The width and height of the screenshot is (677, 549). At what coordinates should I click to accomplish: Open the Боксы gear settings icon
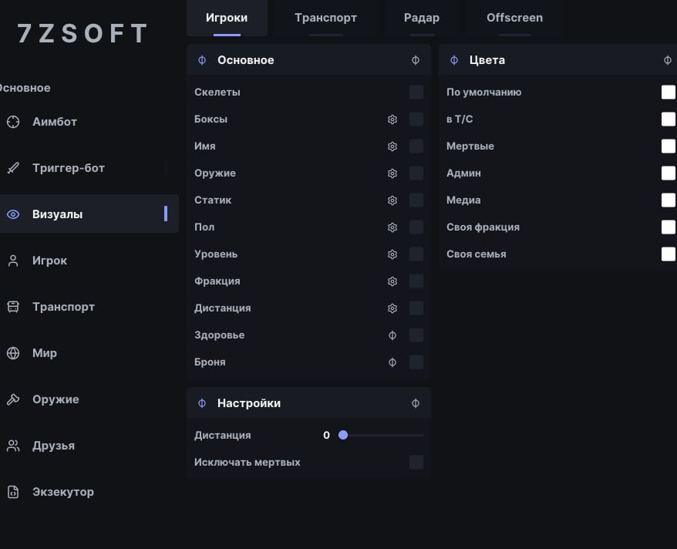392,119
